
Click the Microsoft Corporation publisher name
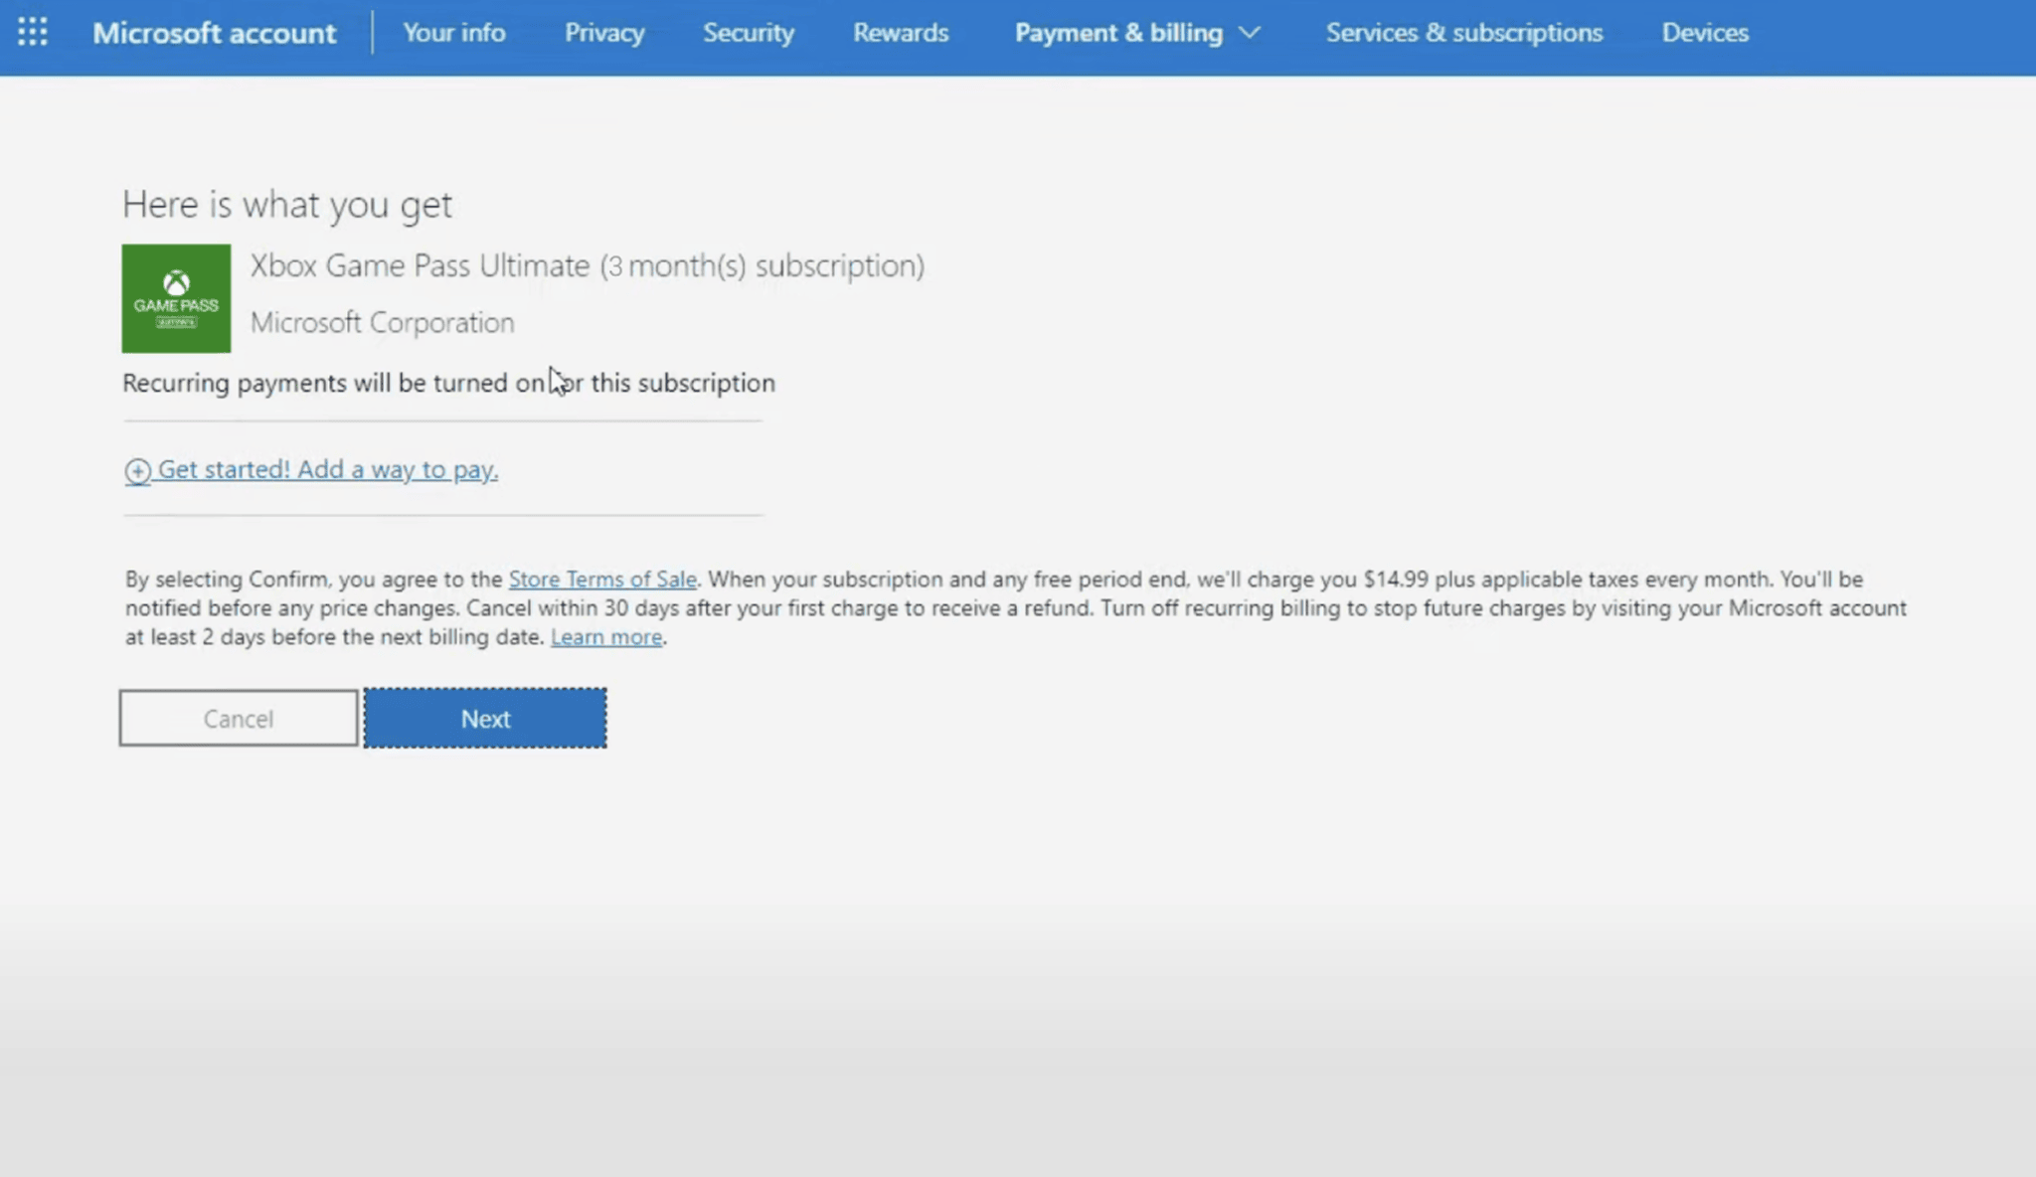383,322
